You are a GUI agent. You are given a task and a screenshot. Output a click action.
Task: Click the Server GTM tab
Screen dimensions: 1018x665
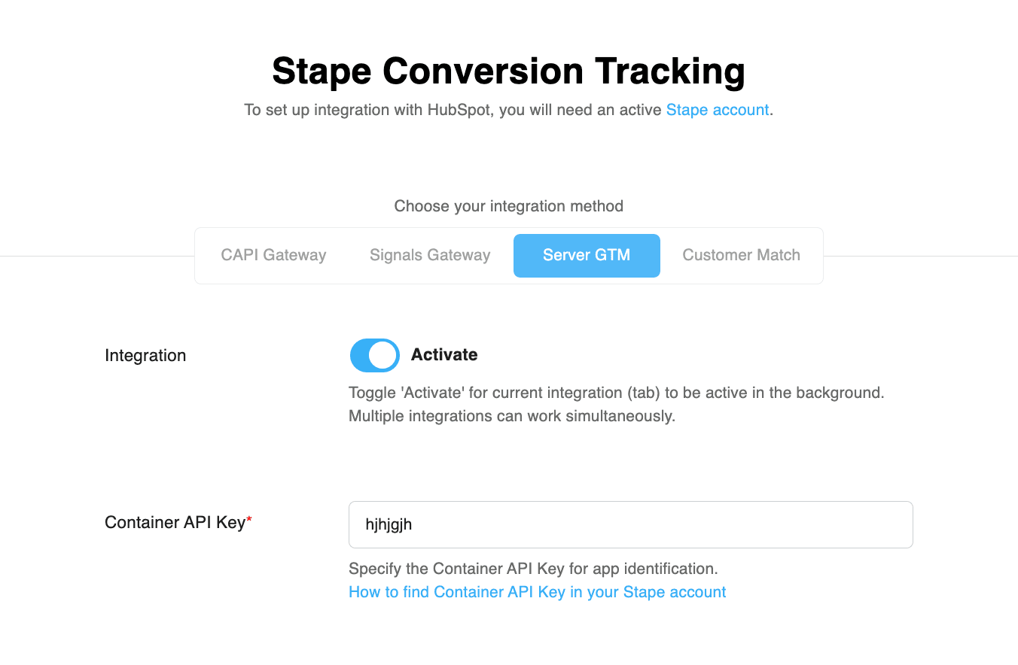point(587,255)
